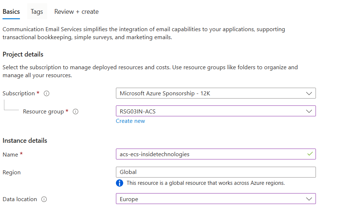Click the green checkmark in Name field

point(310,154)
